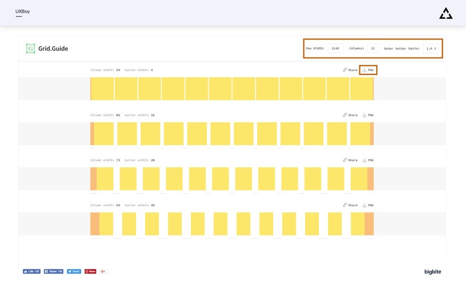This screenshot has height=291, width=466.
Task: Click the UXBoy site title link
Action: coord(22,11)
